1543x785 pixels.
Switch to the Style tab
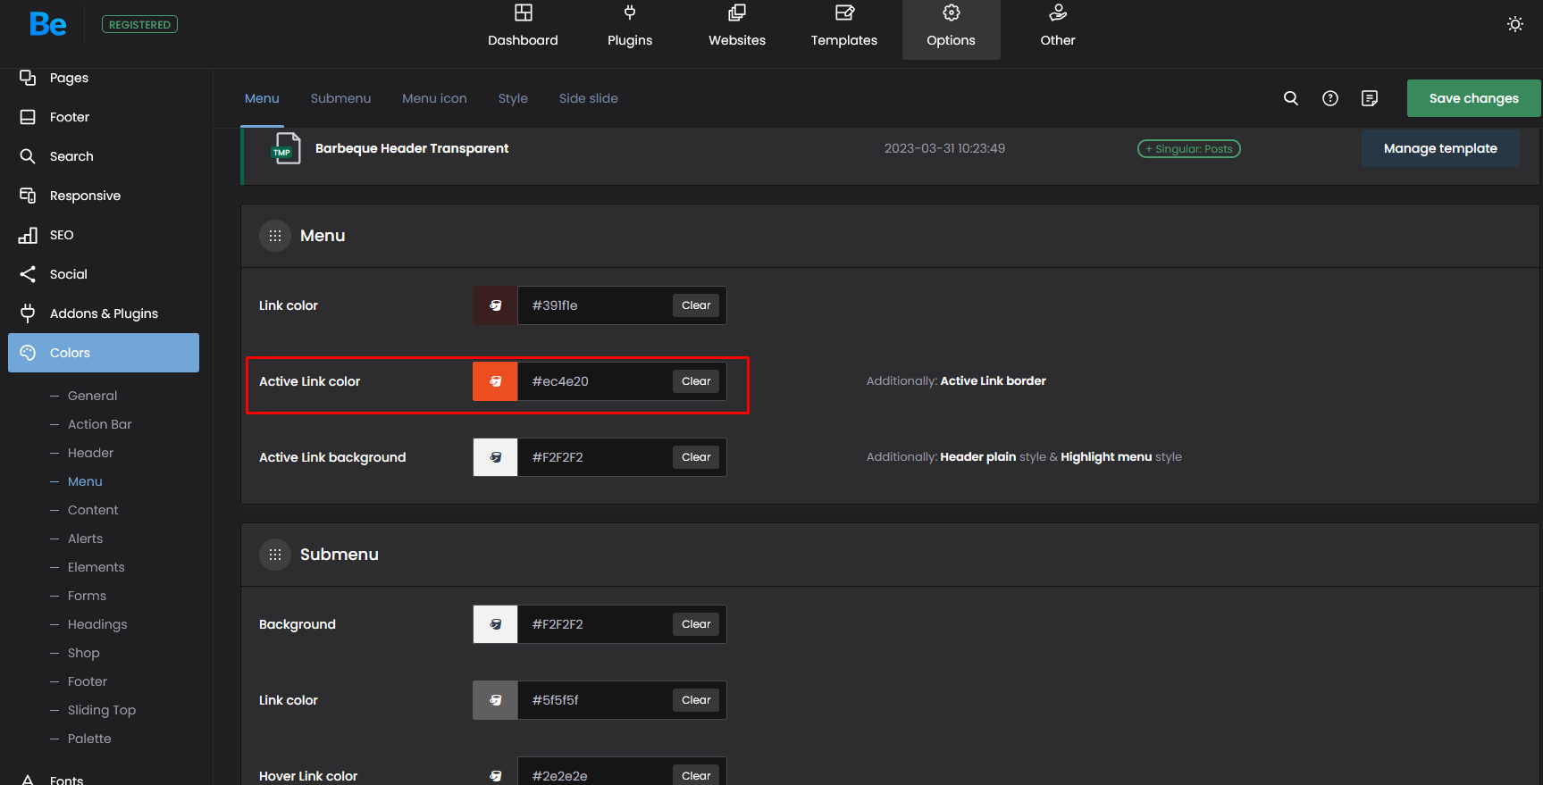513,98
